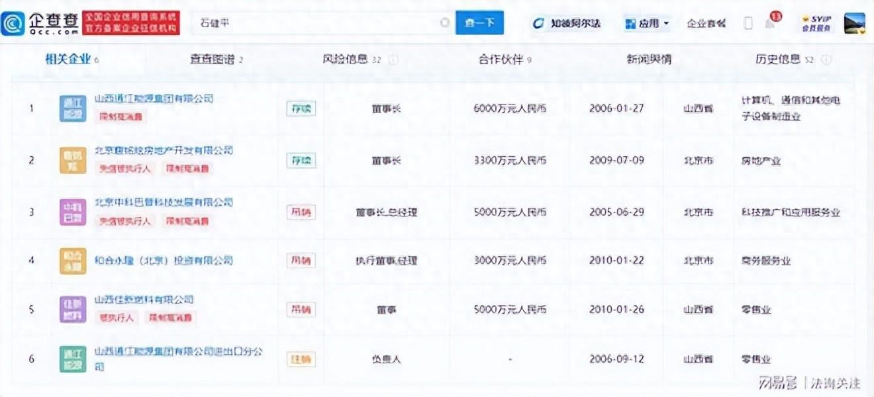This screenshot has height=397, width=874.
Task: Click the 存续 status badge in row 1
Action: click(301, 109)
